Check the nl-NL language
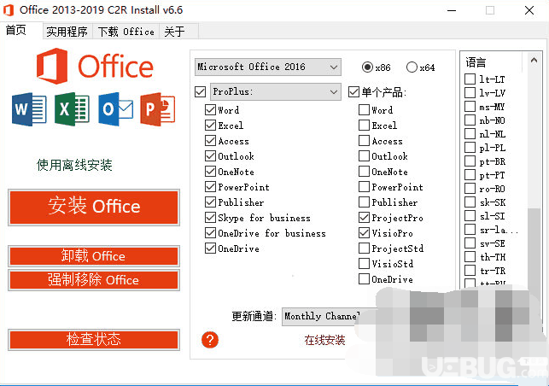The width and height of the screenshot is (549, 386). (470, 134)
